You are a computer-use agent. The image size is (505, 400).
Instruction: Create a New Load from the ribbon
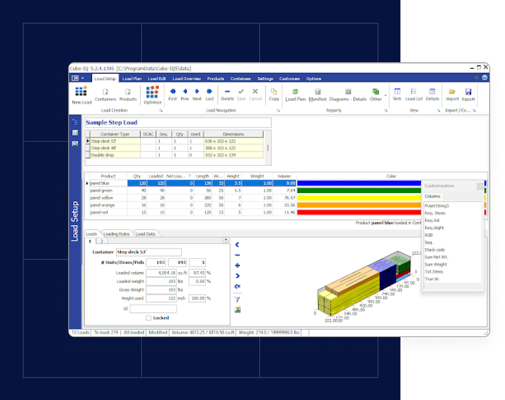82,95
